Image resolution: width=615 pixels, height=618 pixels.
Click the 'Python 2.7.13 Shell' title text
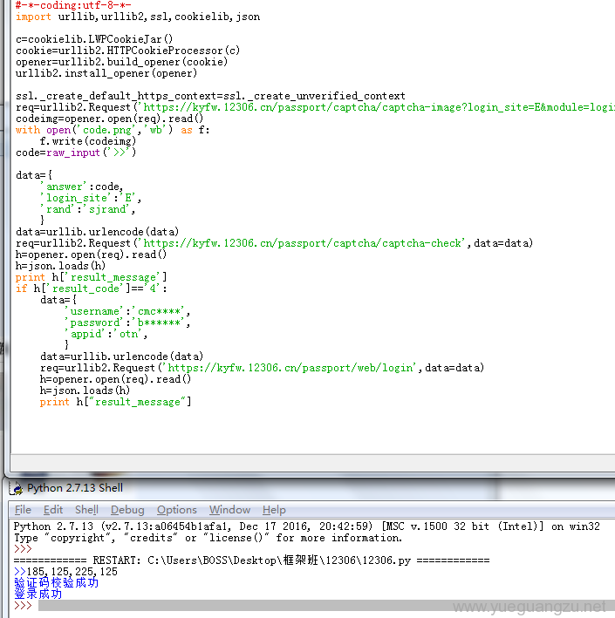coord(75,488)
